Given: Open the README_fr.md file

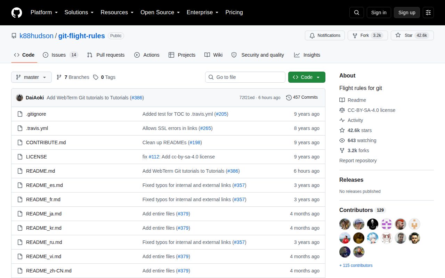Looking at the screenshot, I should [x=43, y=199].
